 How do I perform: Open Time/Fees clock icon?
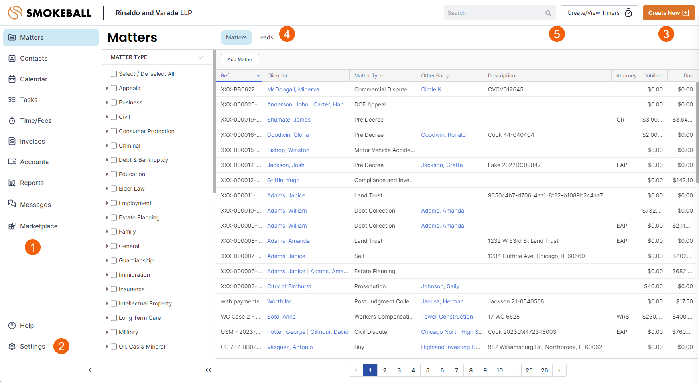(x=12, y=120)
